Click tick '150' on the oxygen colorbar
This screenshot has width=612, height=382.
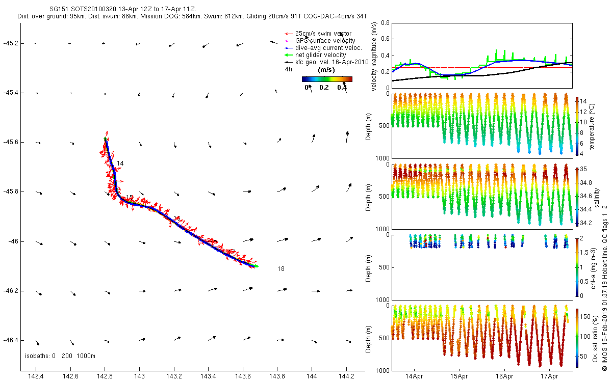(586, 317)
